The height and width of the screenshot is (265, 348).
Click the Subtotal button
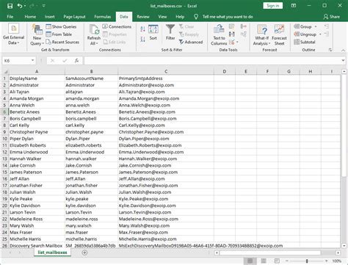[305, 42]
